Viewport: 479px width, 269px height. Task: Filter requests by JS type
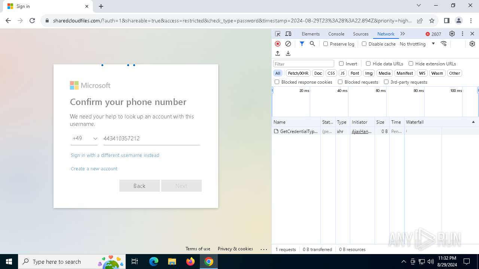[342, 73]
